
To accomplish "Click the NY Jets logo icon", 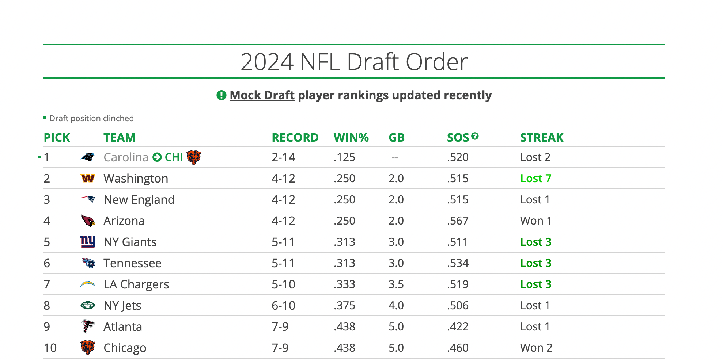I will pyautogui.click(x=87, y=305).
